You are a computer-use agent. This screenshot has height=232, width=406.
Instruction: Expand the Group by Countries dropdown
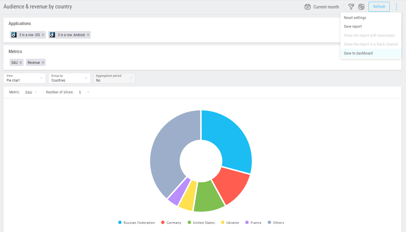(70, 78)
